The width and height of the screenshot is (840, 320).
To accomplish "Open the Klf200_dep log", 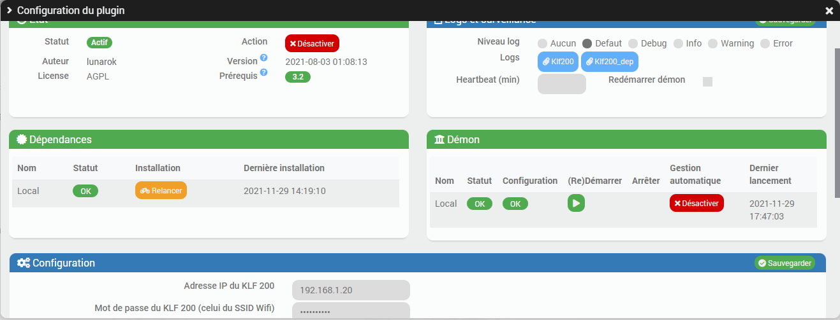I will point(610,62).
